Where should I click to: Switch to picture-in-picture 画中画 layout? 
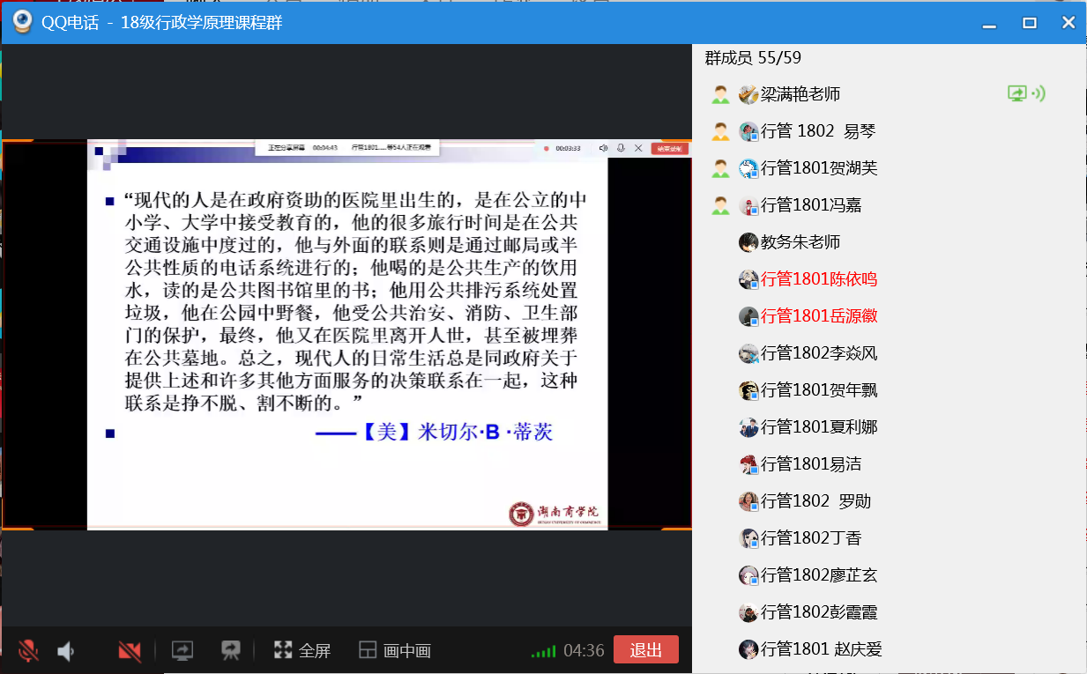point(395,651)
